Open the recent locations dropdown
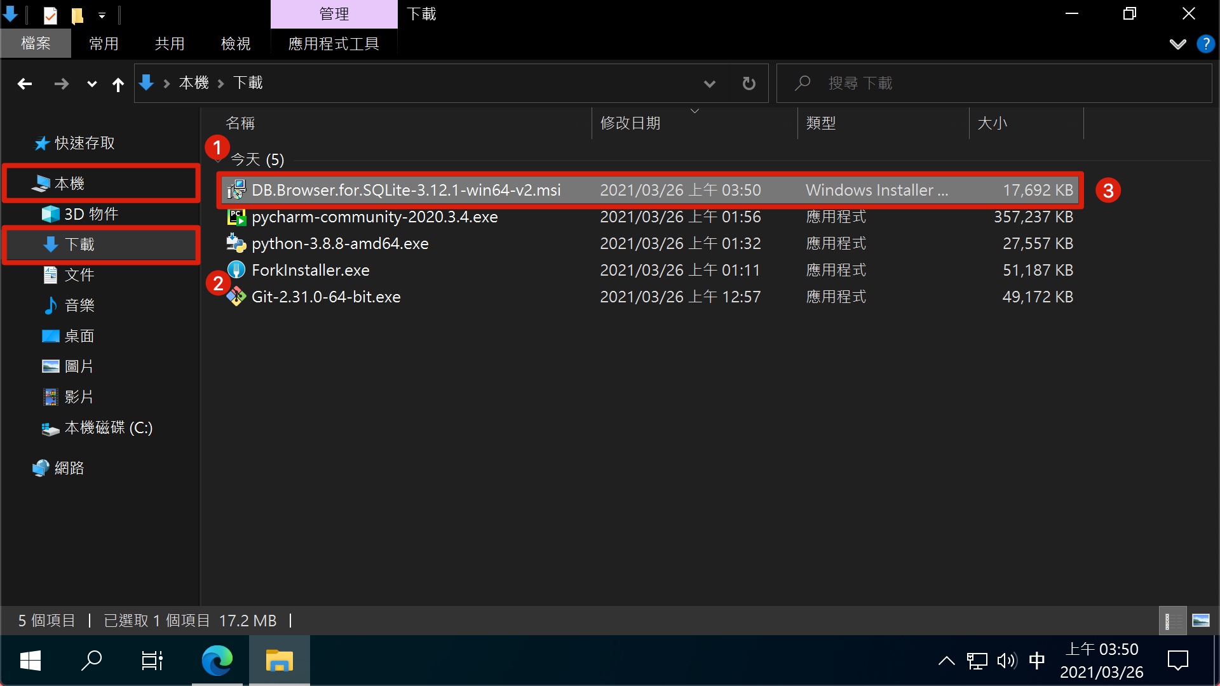Image resolution: width=1220 pixels, height=686 pixels. [91, 84]
